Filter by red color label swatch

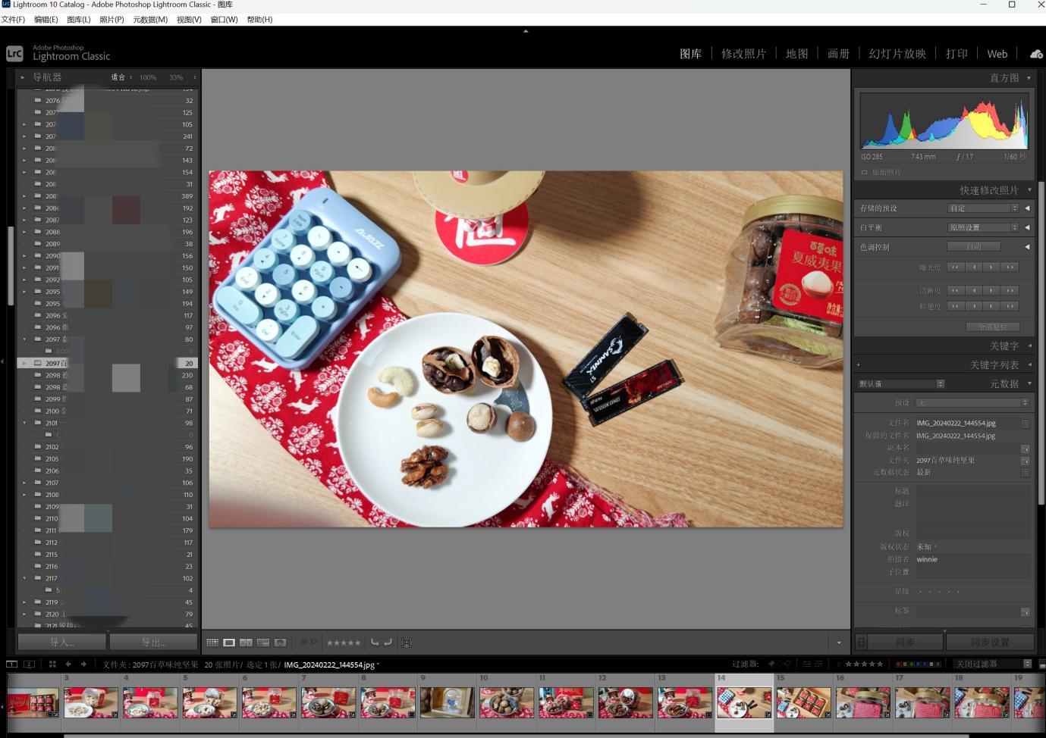point(899,664)
